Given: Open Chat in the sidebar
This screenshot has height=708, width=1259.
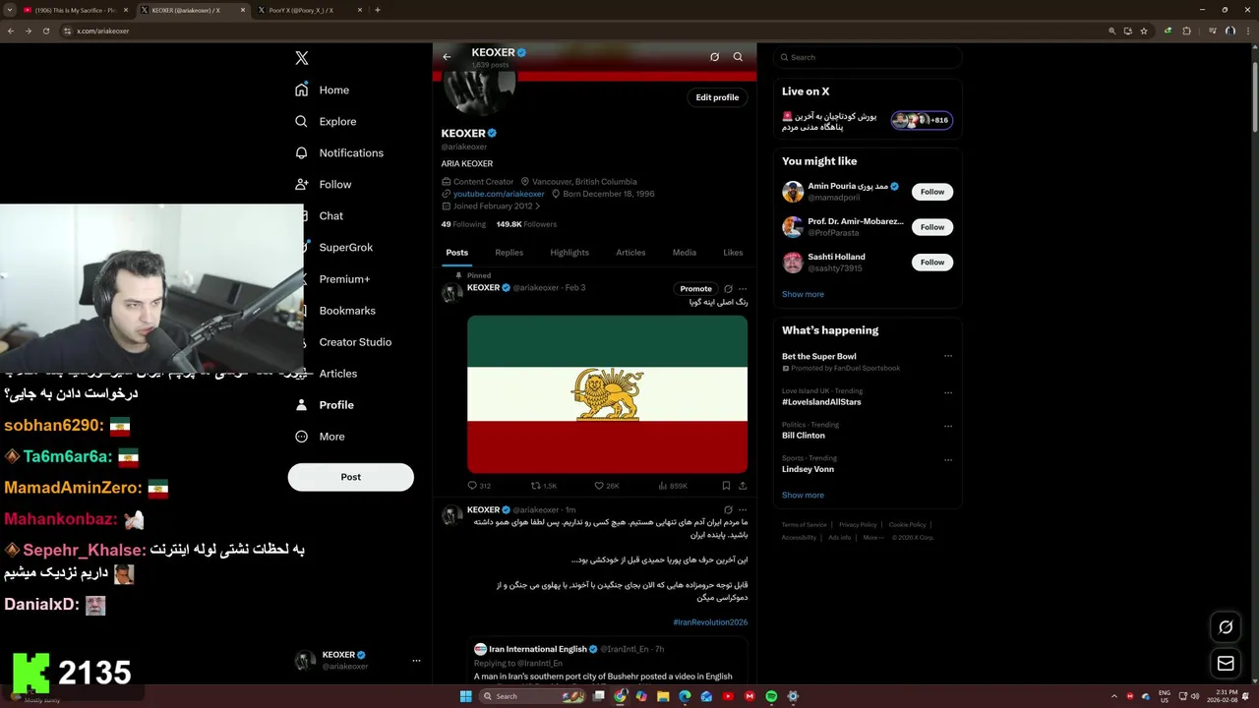Looking at the screenshot, I should coord(330,216).
